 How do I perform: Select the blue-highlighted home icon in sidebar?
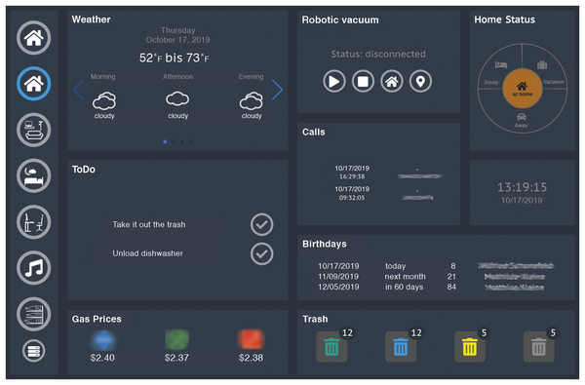(34, 84)
